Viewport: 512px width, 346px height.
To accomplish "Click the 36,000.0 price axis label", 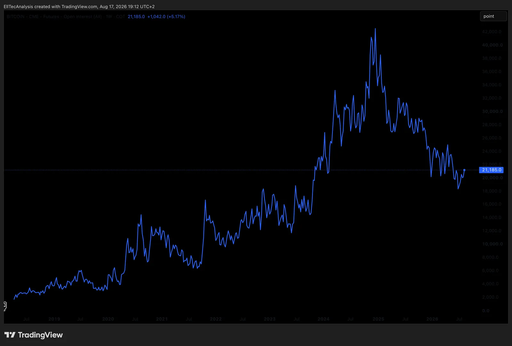I will tap(492, 72).
